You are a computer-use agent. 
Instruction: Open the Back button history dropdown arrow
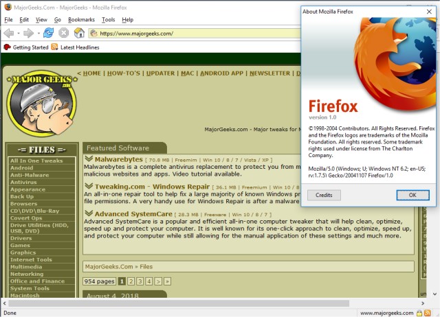click(x=19, y=34)
